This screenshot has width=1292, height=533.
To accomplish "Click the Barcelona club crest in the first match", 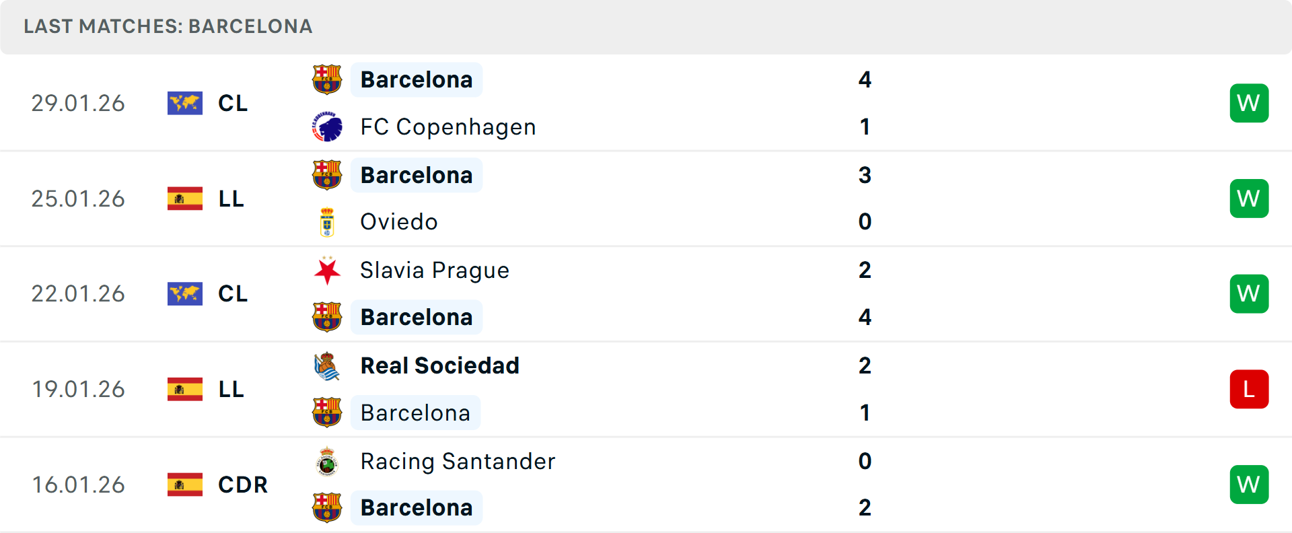I will [x=328, y=79].
